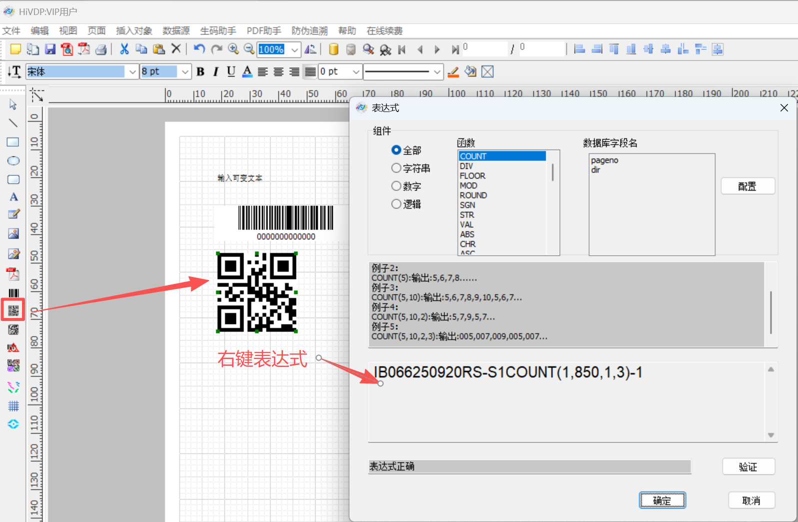
Task: Click the line drawing tool
Action: click(x=13, y=123)
